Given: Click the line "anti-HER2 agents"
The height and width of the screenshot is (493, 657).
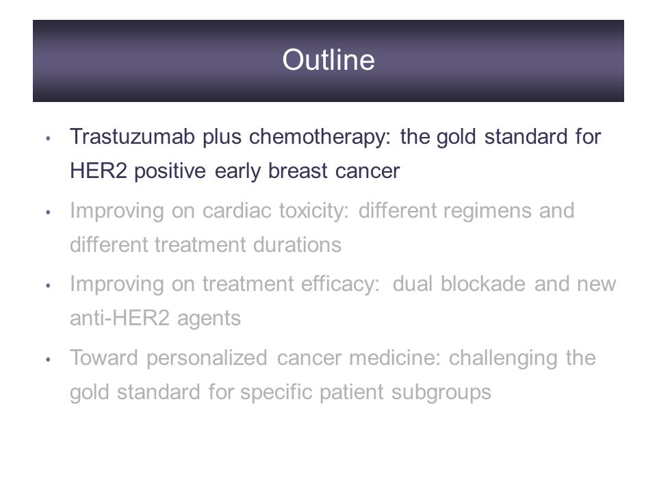Looking at the screenshot, I should tap(155, 318).
